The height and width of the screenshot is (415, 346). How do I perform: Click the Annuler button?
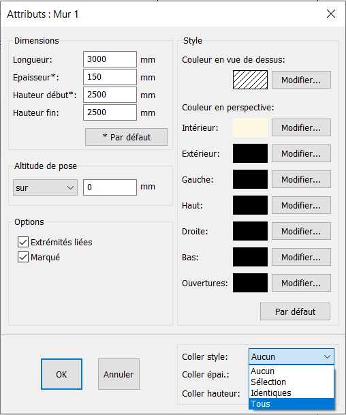click(119, 374)
